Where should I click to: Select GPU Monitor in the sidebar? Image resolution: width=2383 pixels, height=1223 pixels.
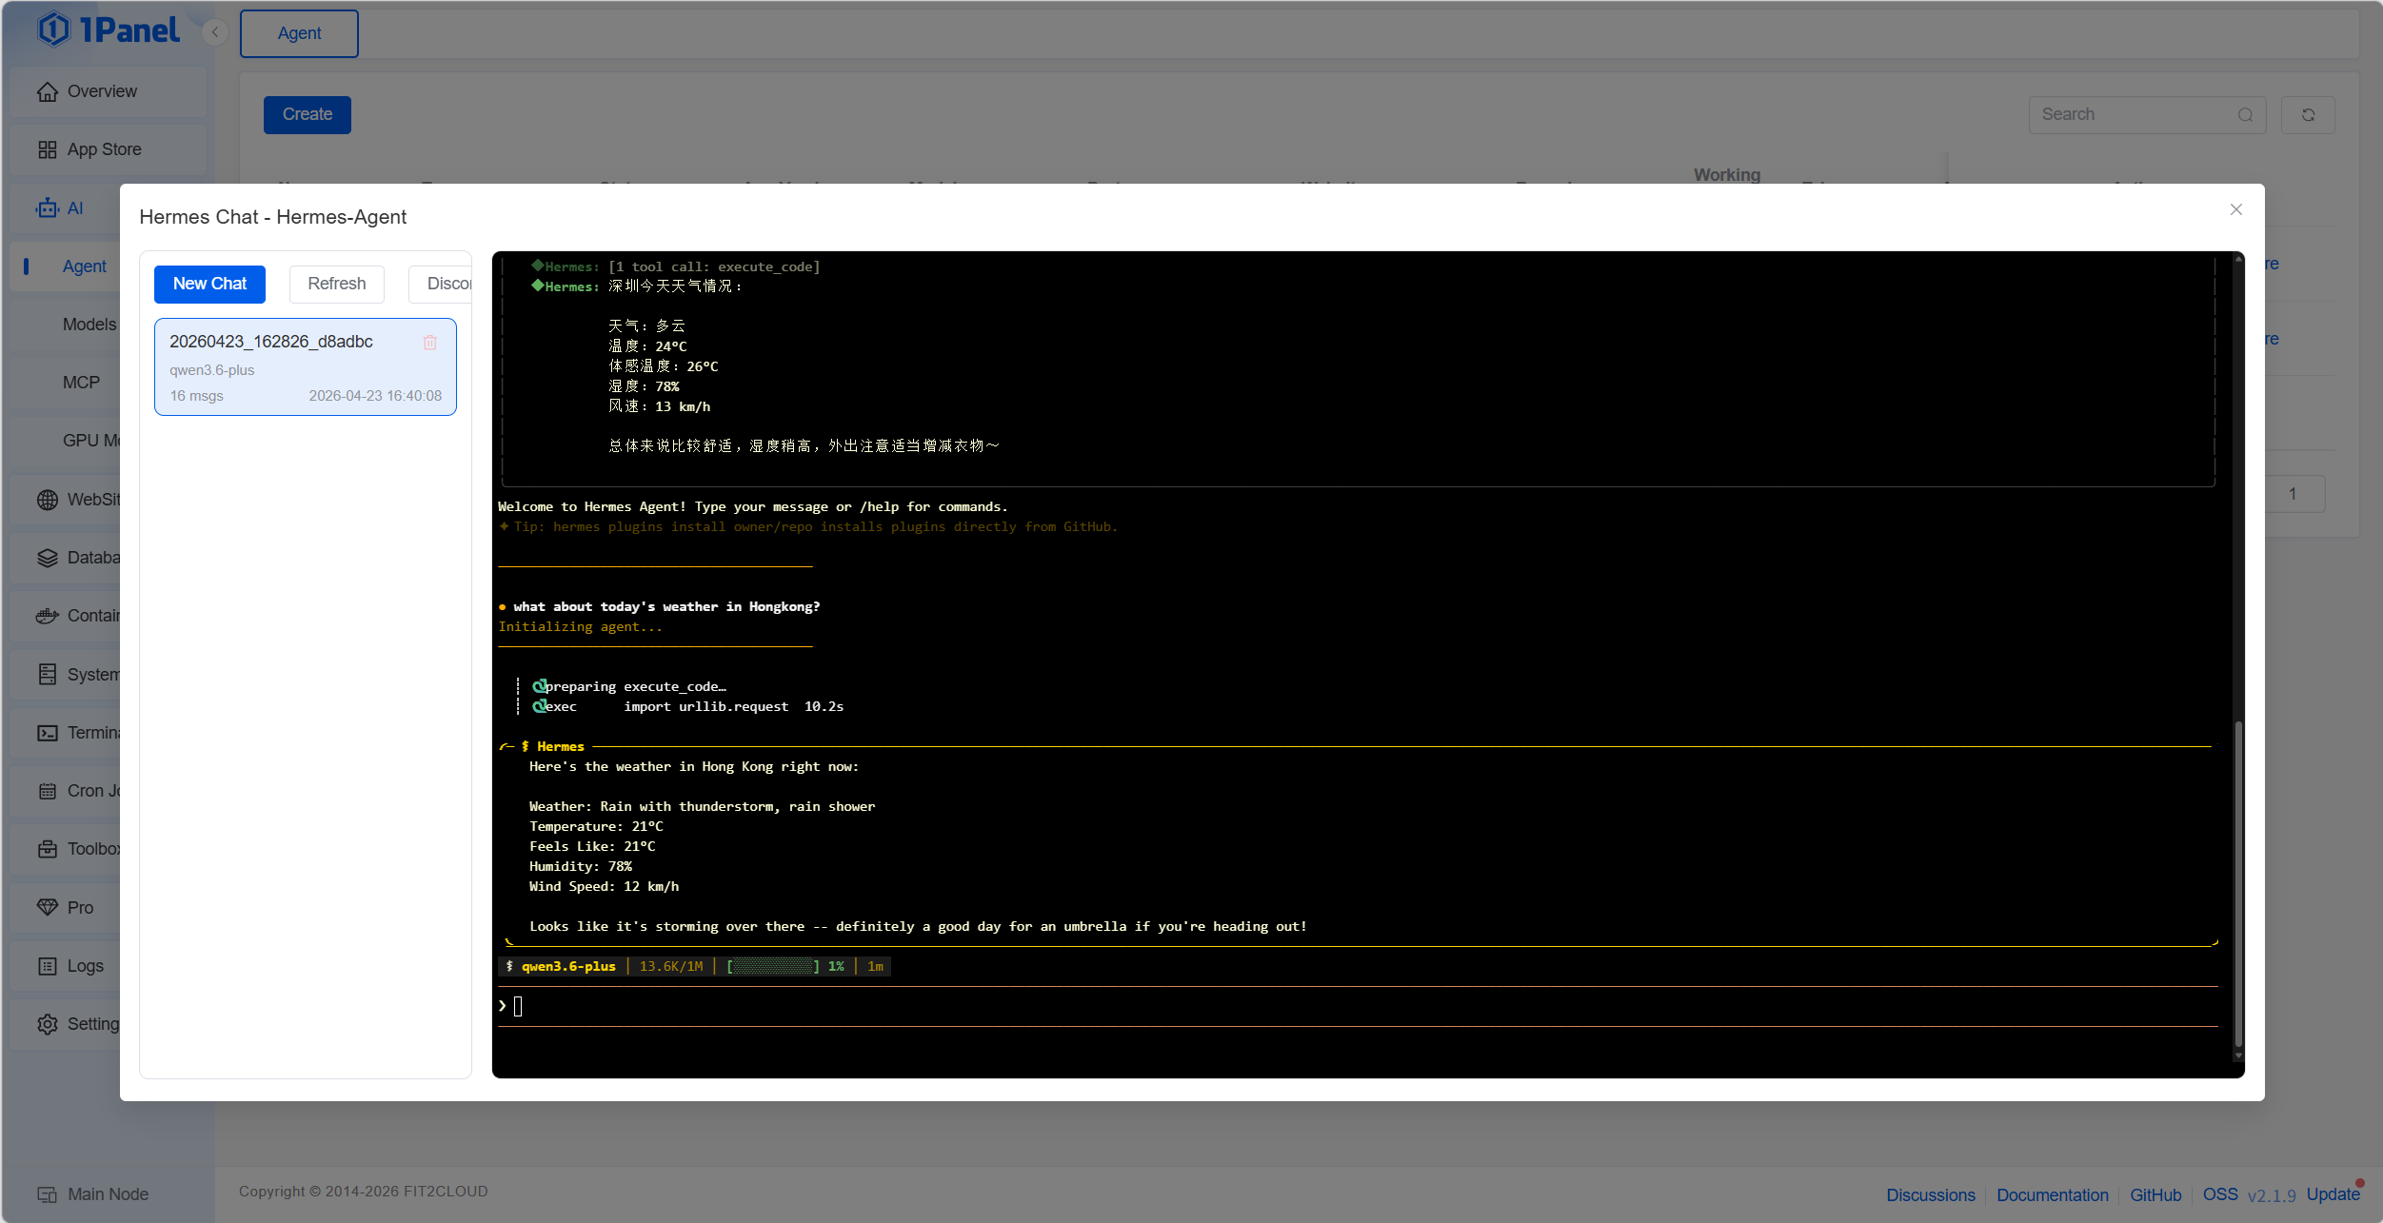(x=91, y=441)
